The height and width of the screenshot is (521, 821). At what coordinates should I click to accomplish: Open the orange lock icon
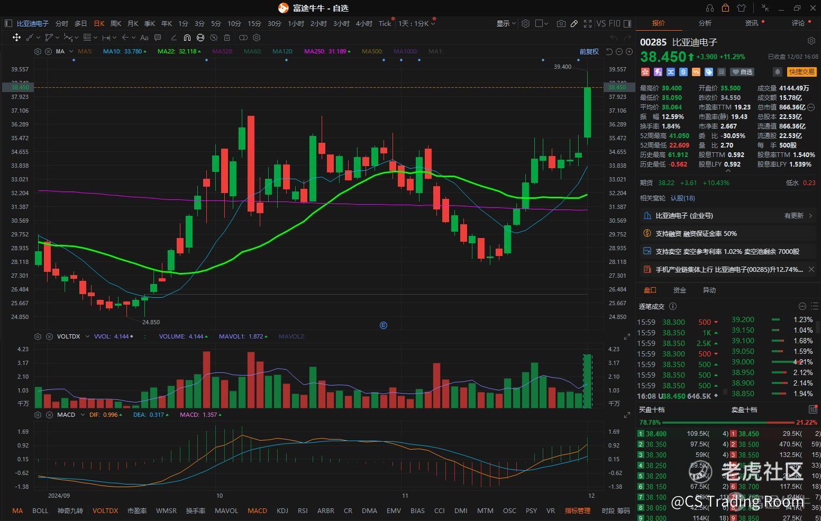[x=725, y=8]
